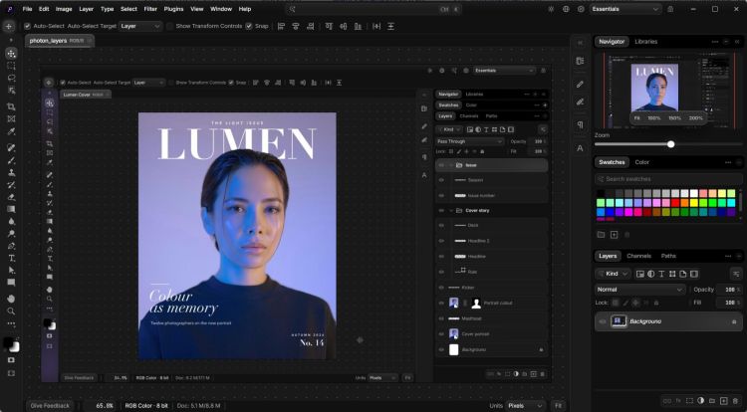Open the Properties panel icon in the panel strip
747x412 pixels.
pos(580,61)
